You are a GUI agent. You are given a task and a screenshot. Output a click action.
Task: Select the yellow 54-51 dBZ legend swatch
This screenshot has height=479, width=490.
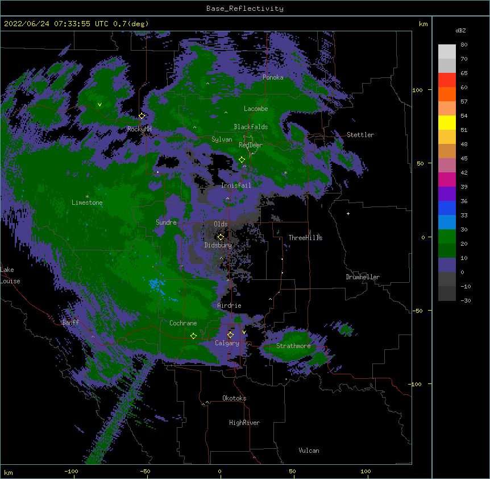point(447,122)
